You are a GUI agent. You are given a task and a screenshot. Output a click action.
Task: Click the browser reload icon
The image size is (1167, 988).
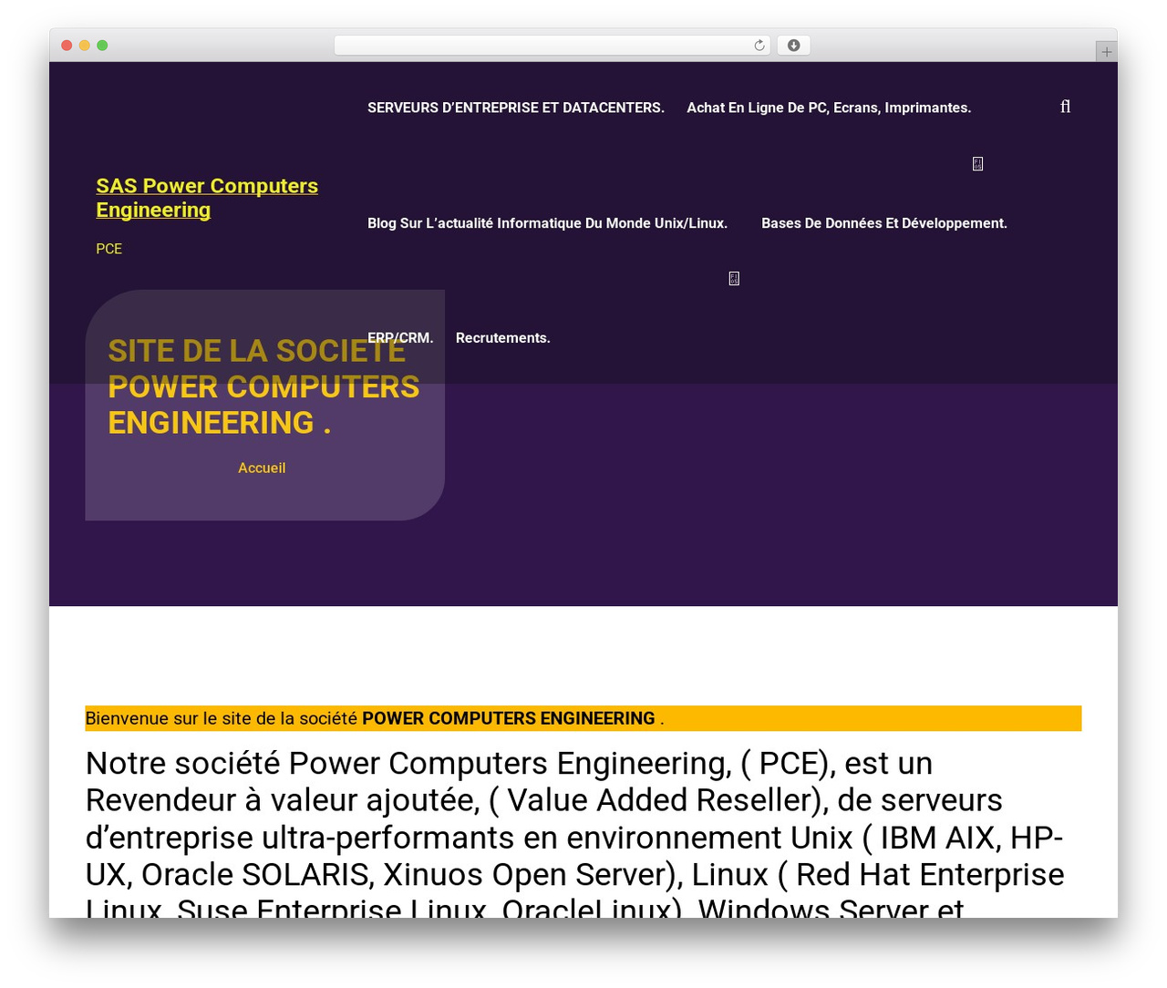point(759,46)
